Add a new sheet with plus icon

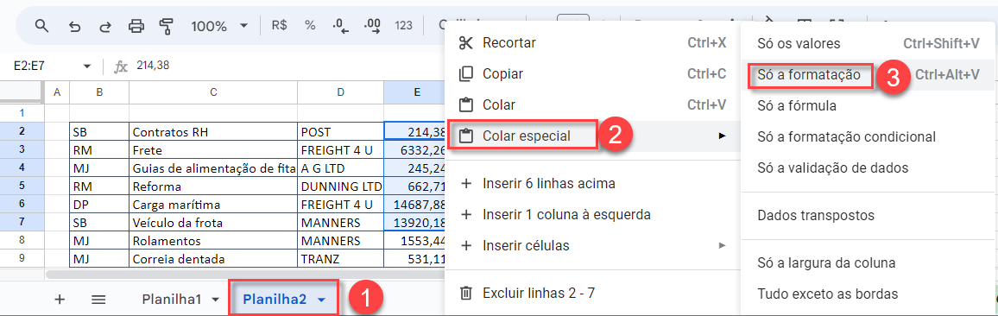click(x=60, y=299)
